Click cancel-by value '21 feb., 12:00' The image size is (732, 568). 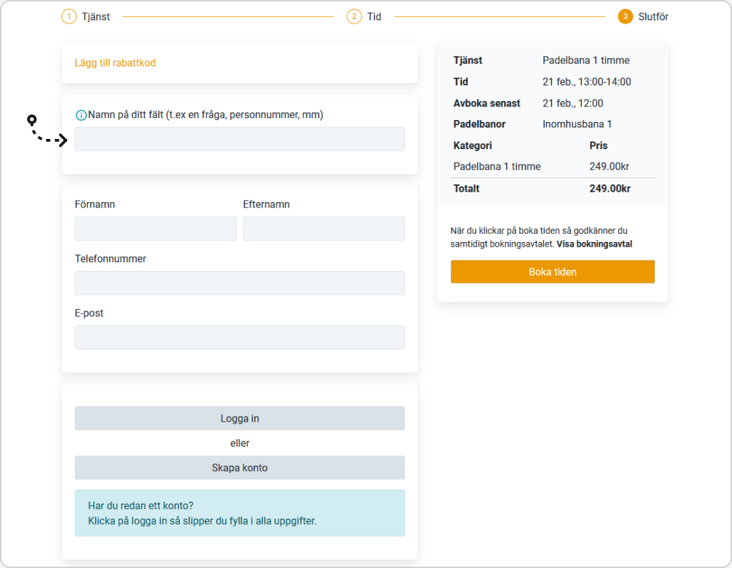pos(573,103)
